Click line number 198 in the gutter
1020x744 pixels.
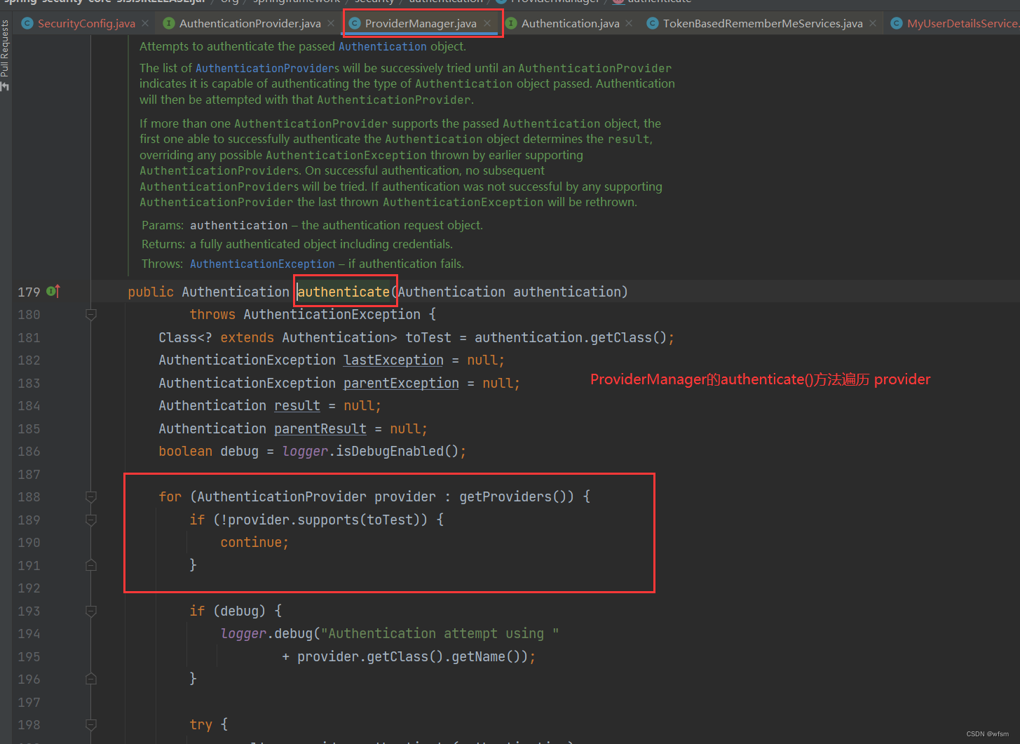(x=29, y=724)
